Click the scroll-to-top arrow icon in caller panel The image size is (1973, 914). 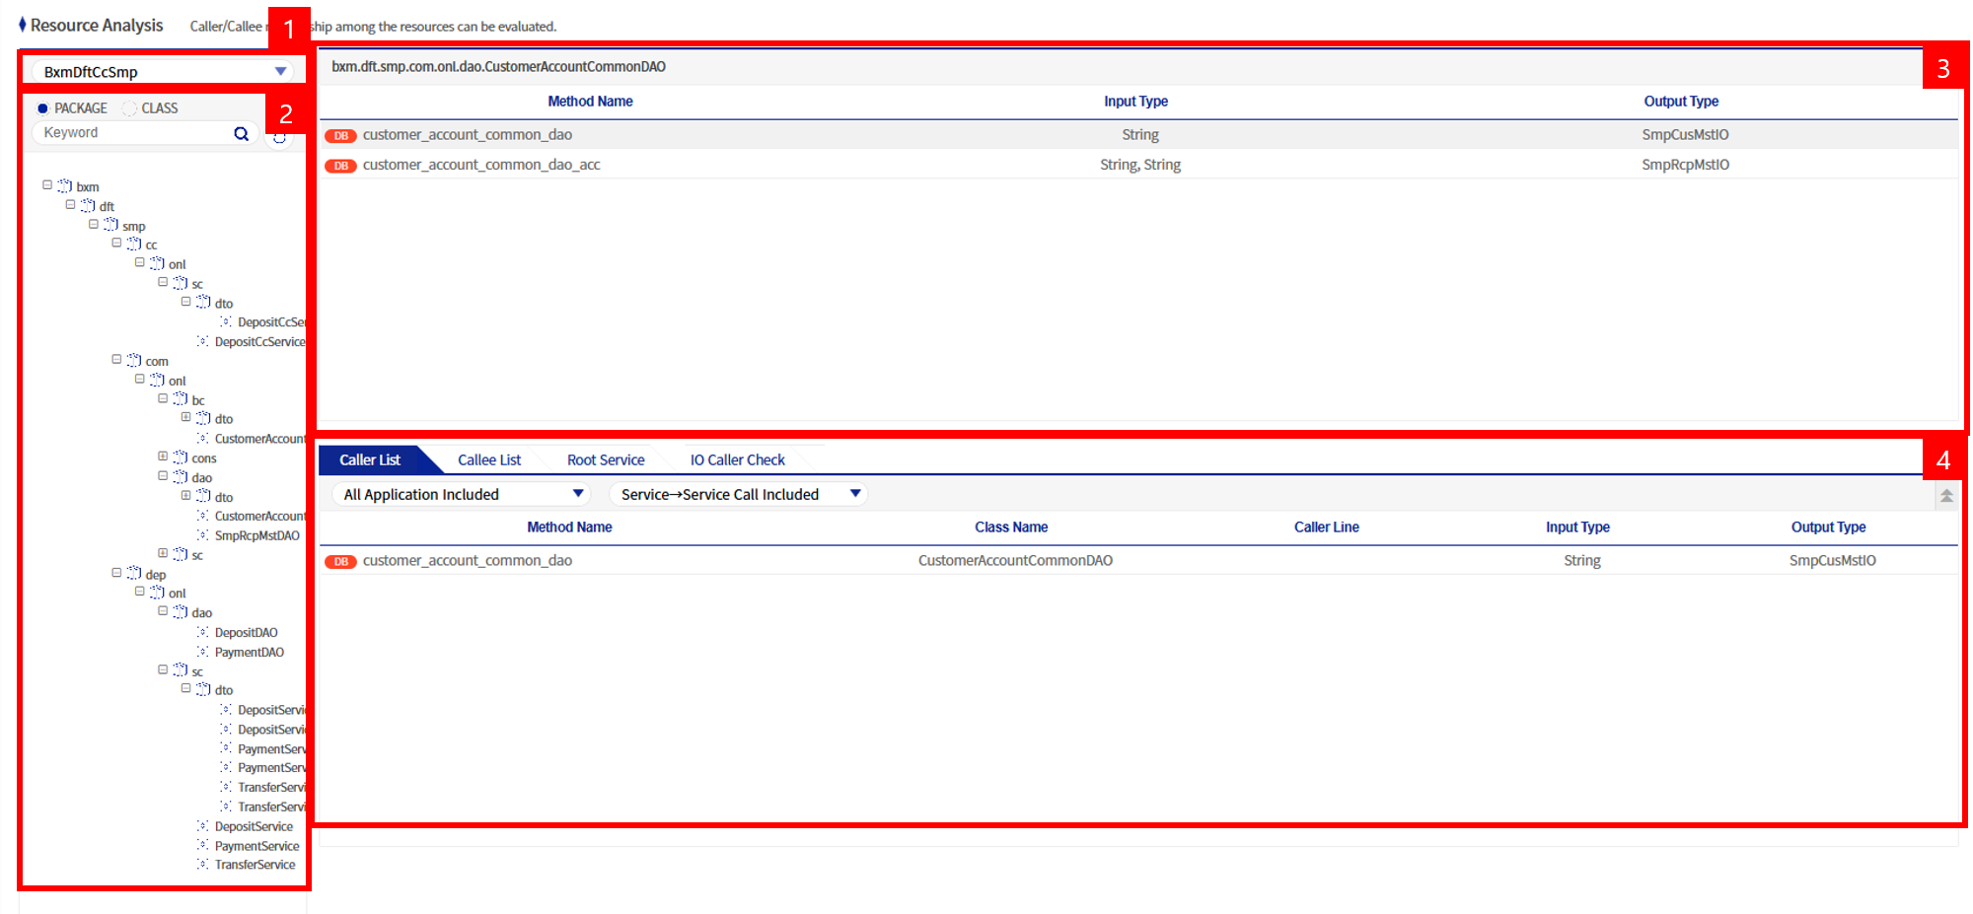pyautogui.click(x=1946, y=496)
